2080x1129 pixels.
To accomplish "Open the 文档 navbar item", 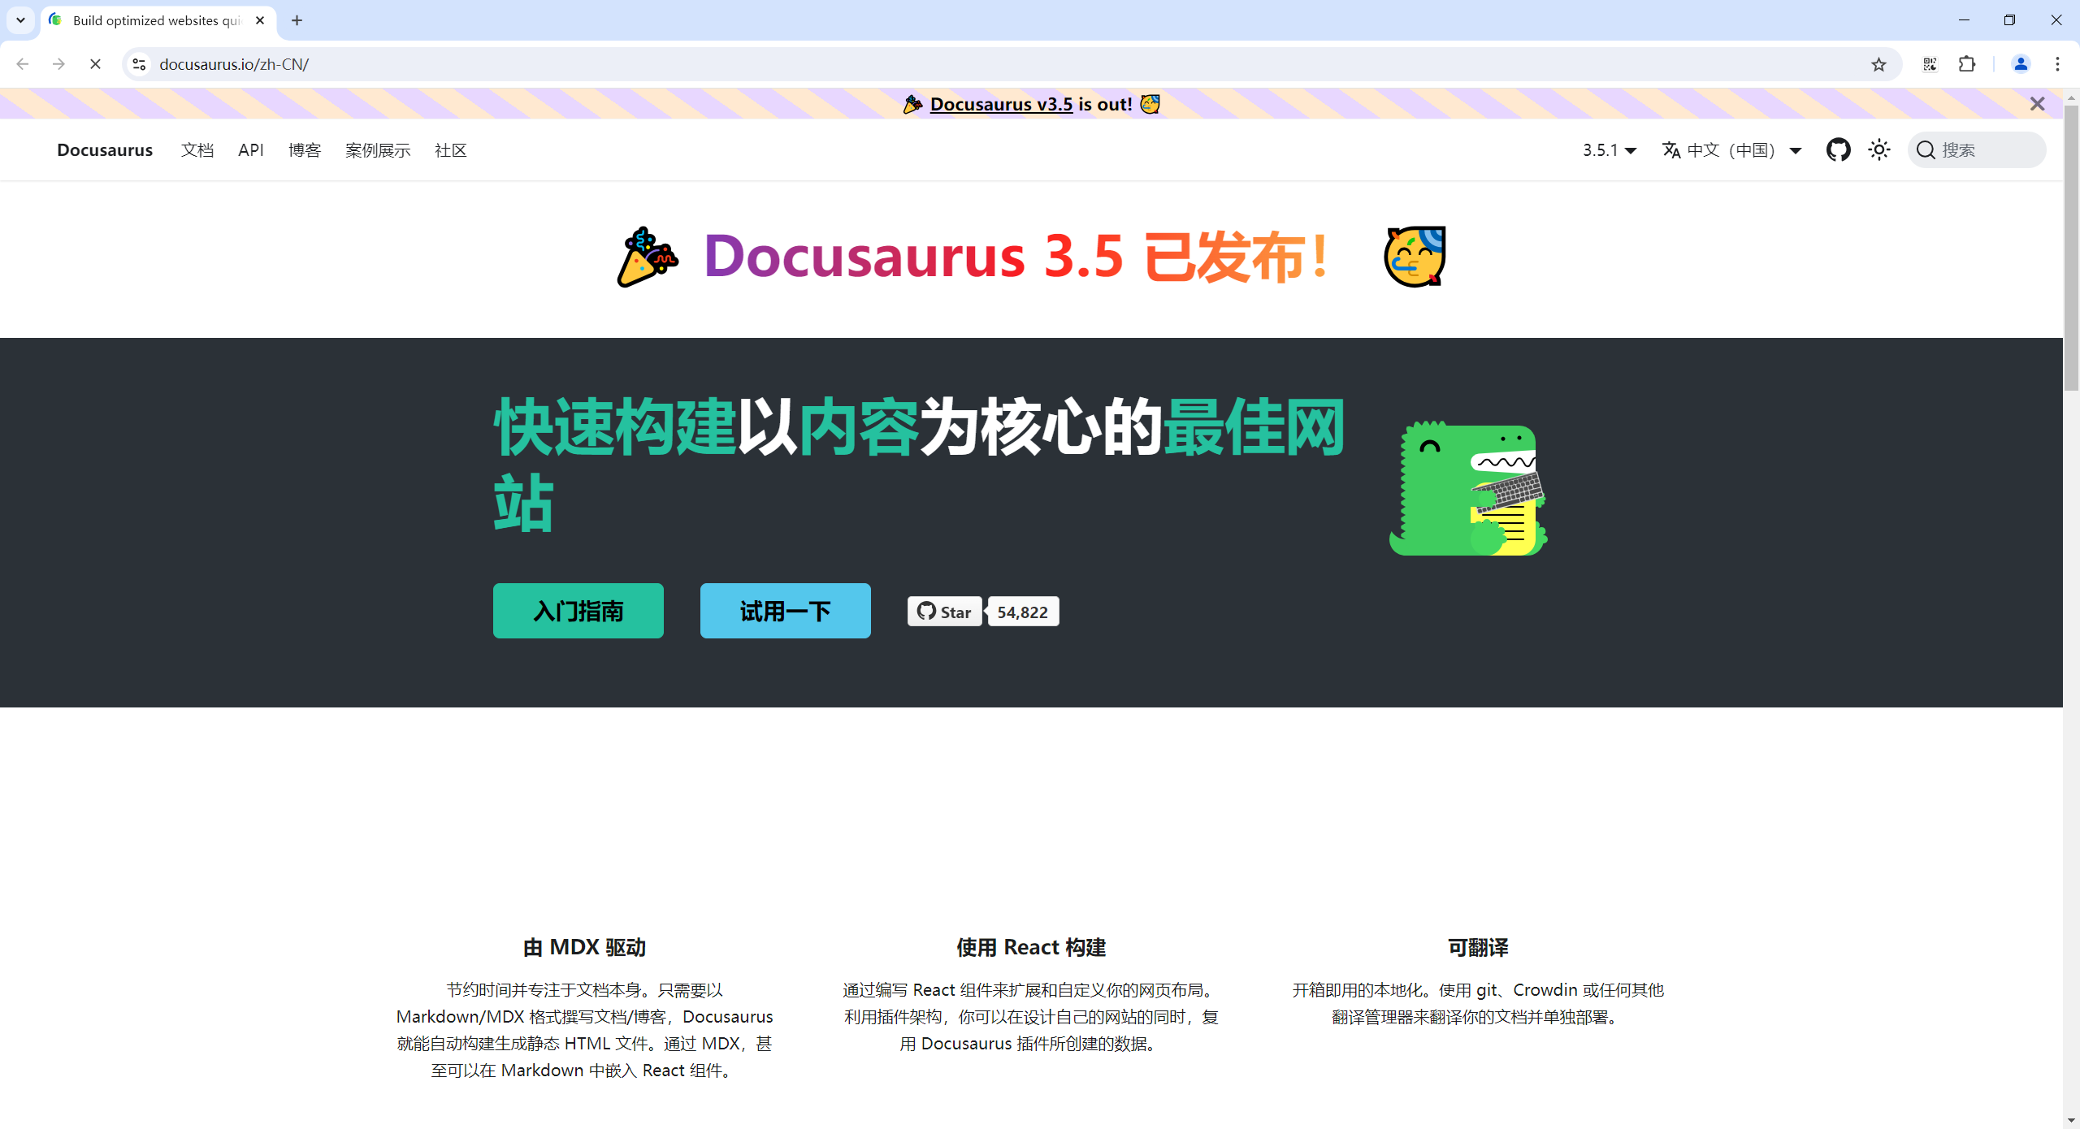I will pyautogui.click(x=197, y=150).
